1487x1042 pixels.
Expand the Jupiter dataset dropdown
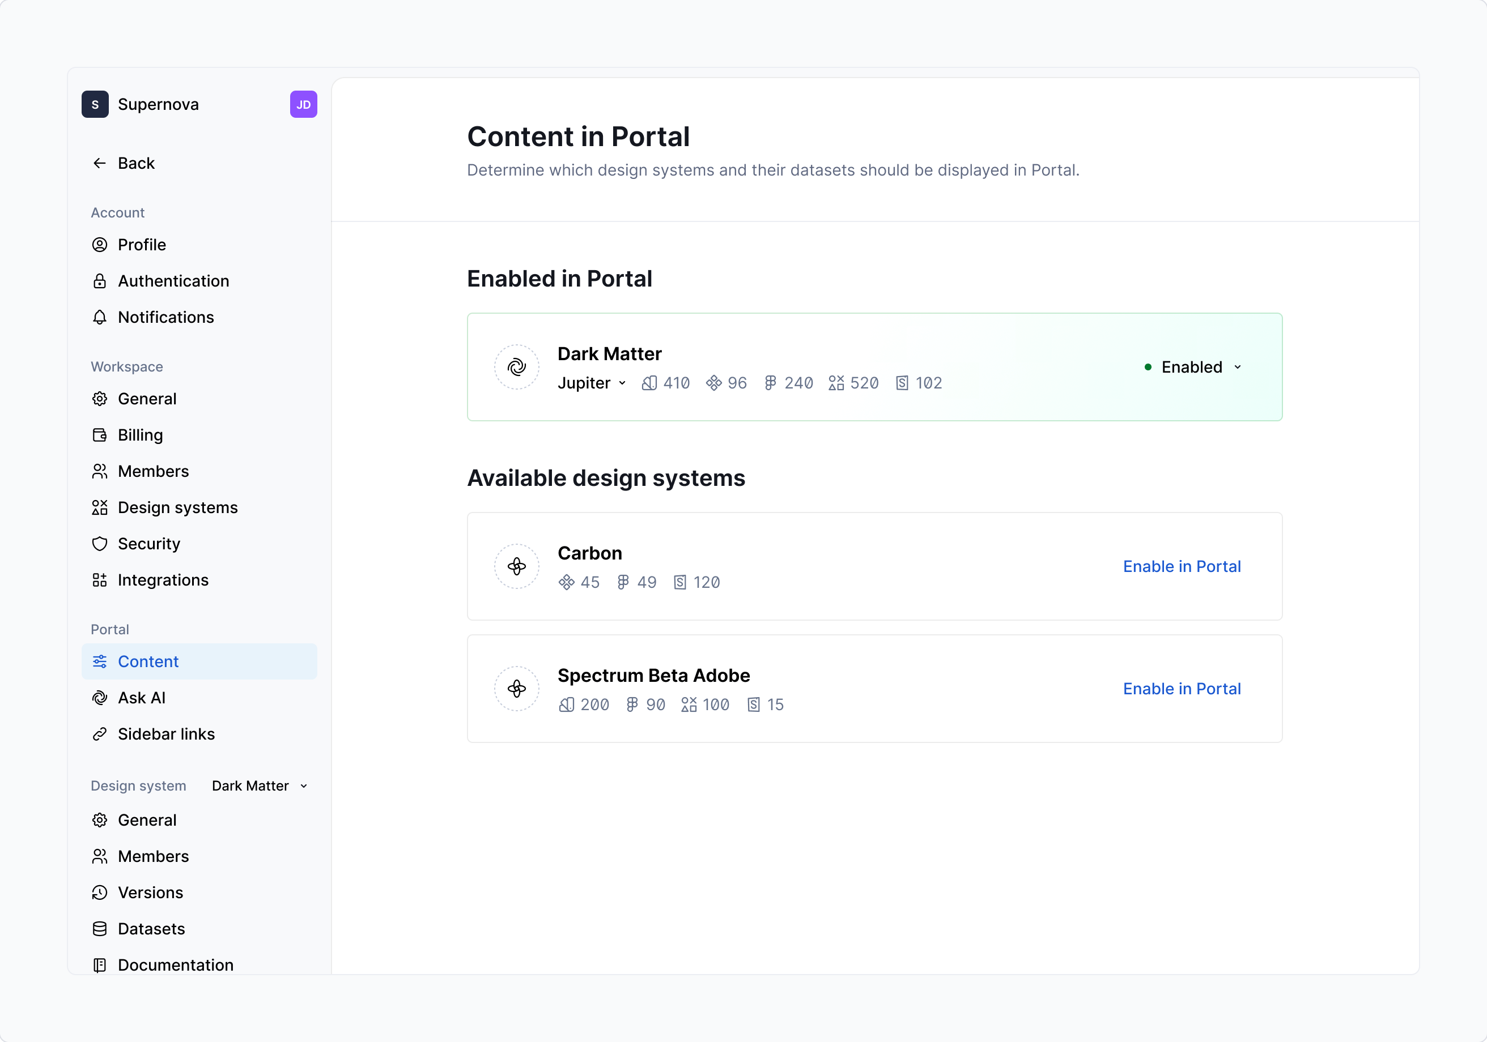pyautogui.click(x=592, y=383)
